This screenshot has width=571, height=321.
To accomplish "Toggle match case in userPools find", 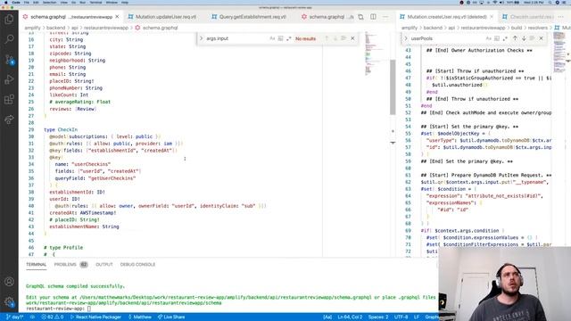I will [488, 38].
